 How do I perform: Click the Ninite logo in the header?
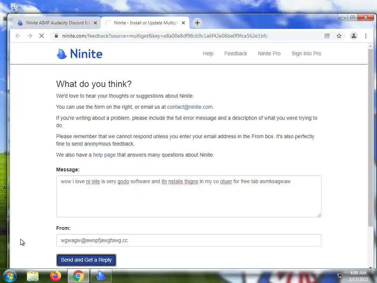pos(80,54)
